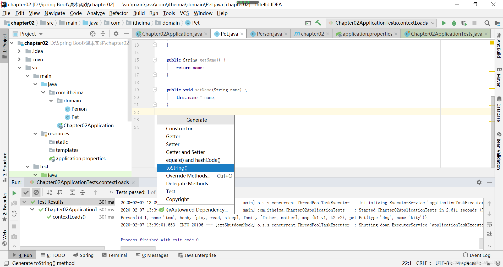Sort test results by duration
The width and height of the screenshot is (503, 267).
(x=60, y=192)
